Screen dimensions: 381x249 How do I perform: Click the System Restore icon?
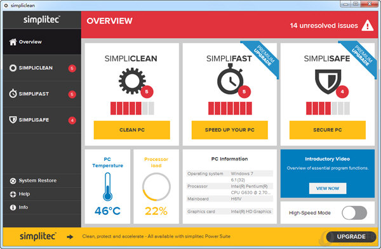click(13, 181)
